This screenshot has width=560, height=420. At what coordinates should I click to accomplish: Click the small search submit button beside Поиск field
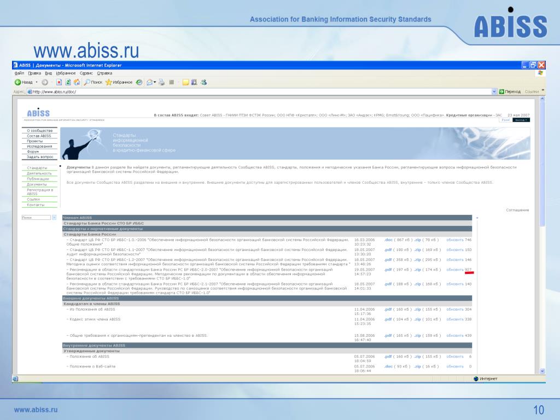coord(54,217)
